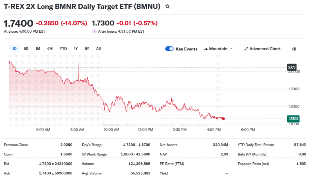Click the 52 Week Range label
This screenshot has height=179, width=310.
point(94,155)
